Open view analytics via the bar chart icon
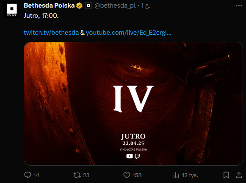This screenshot has width=246, height=183. pyautogui.click(x=176, y=175)
